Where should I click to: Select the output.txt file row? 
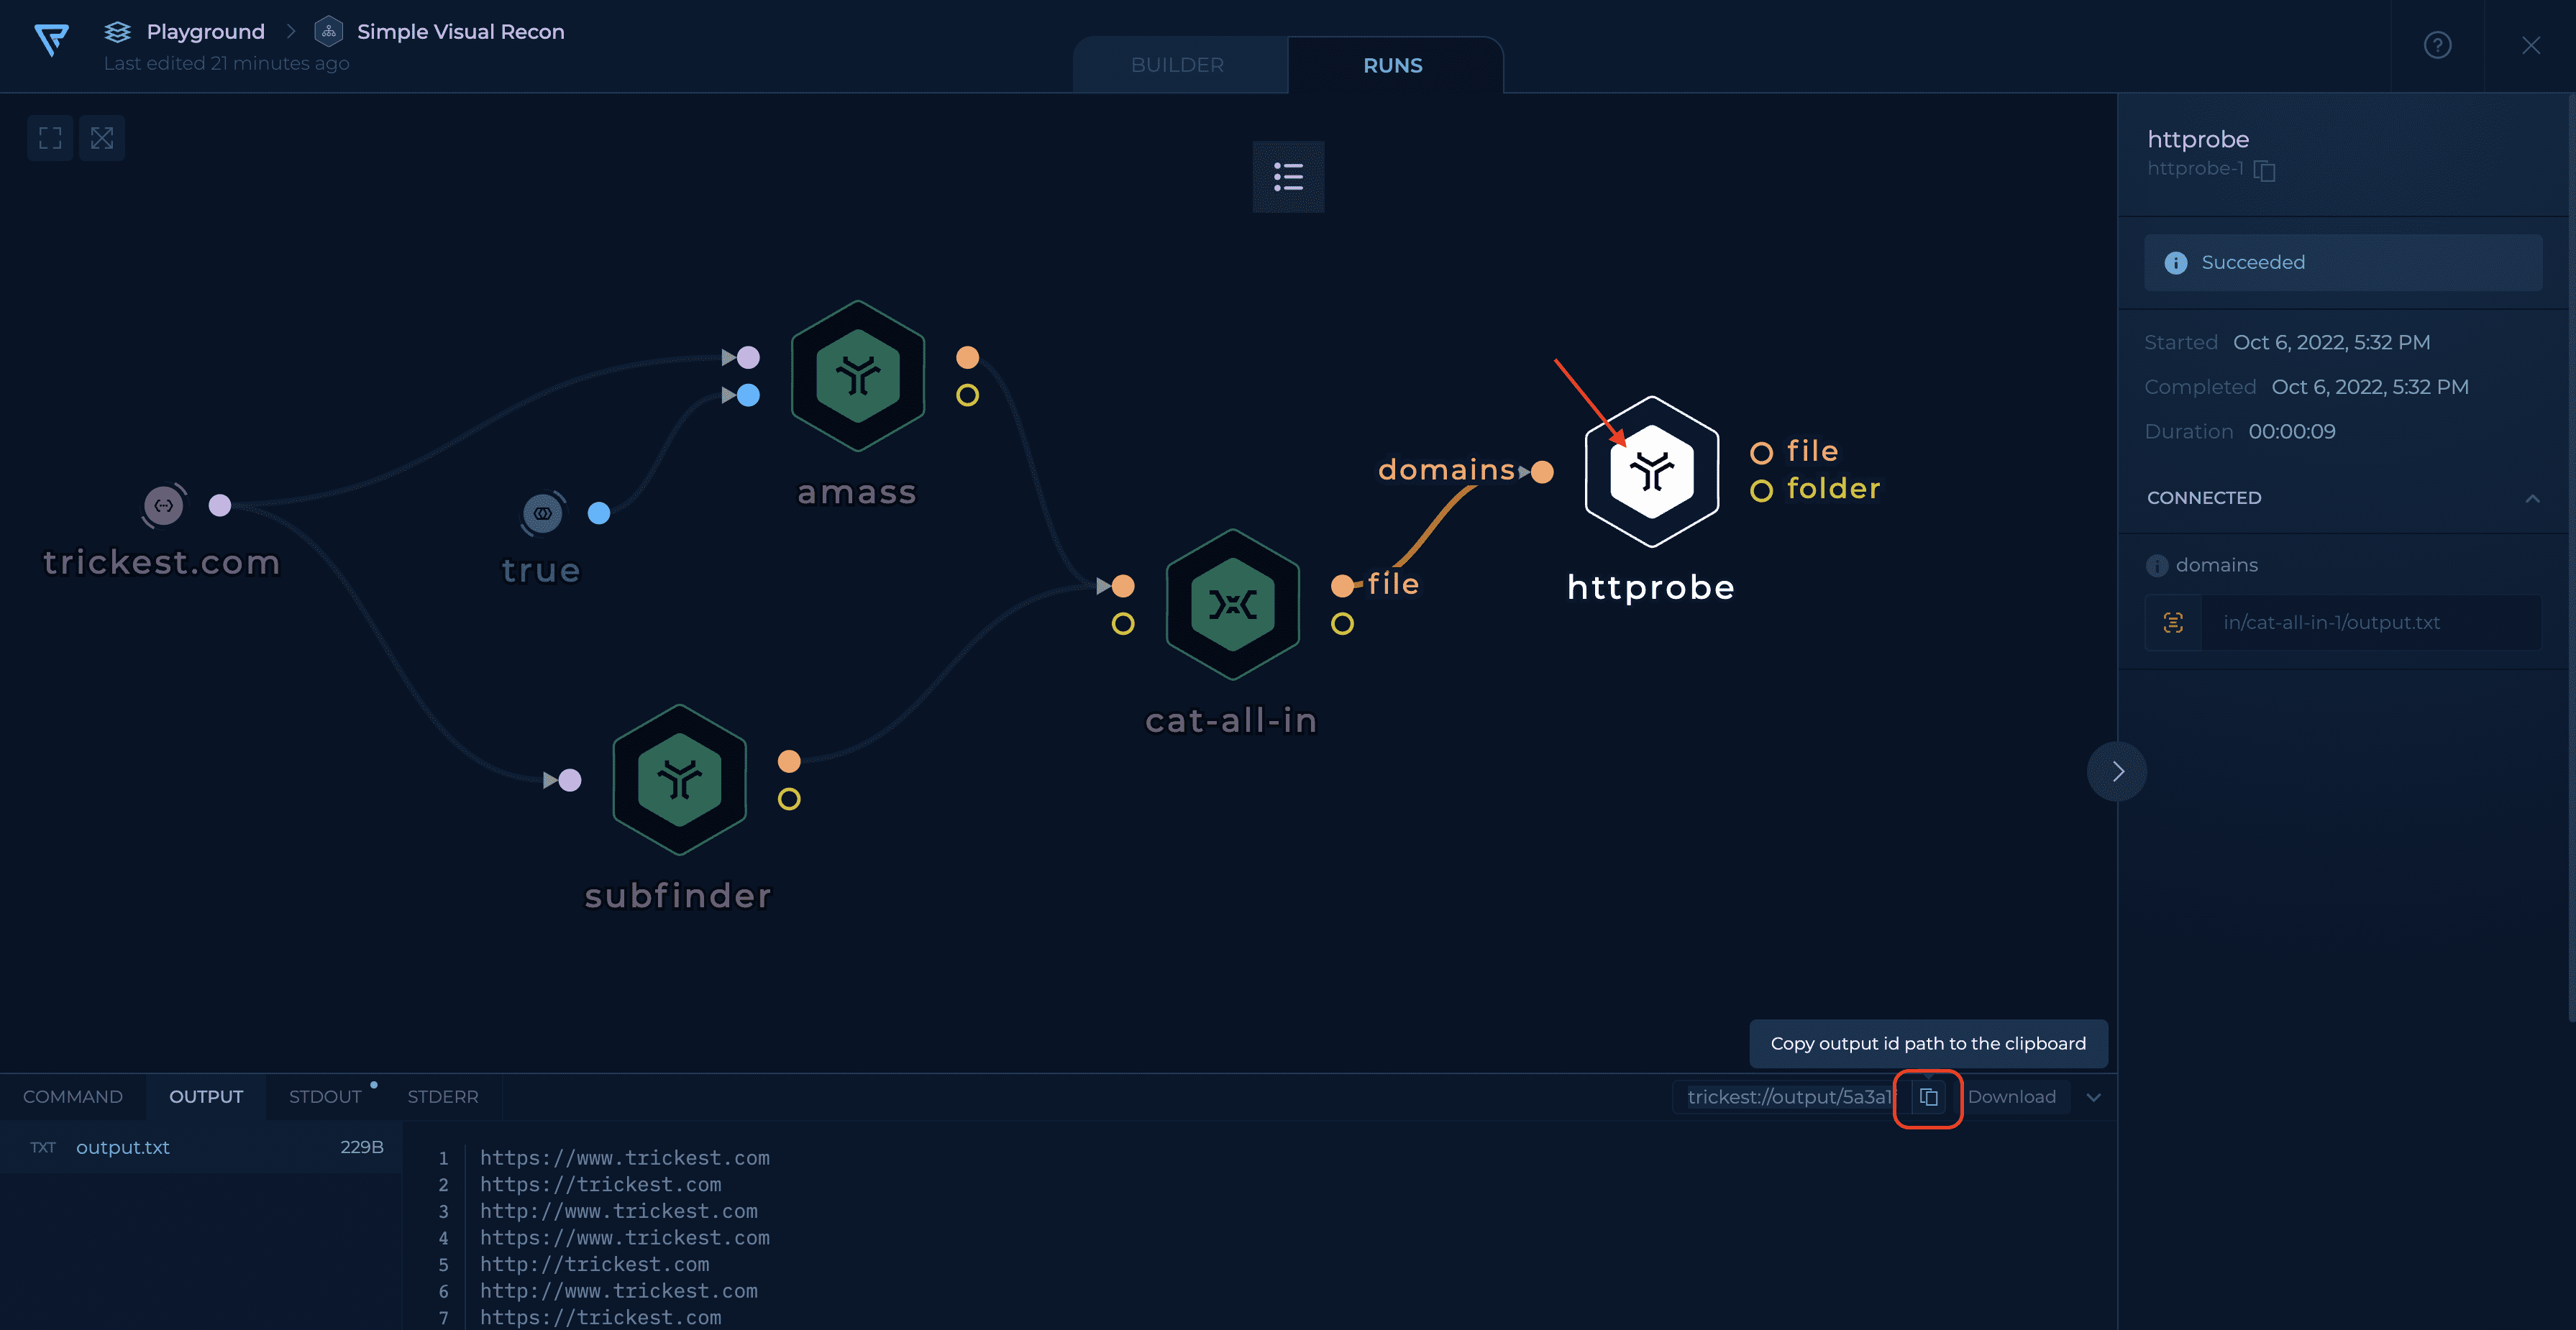point(201,1147)
